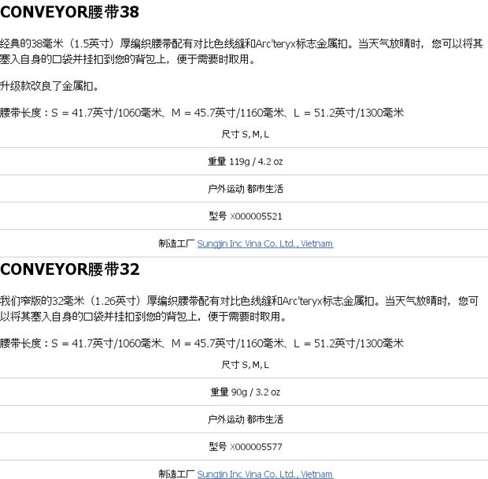Click 尺寸 S, M, L under 腰带32

(x=246, y=365)
